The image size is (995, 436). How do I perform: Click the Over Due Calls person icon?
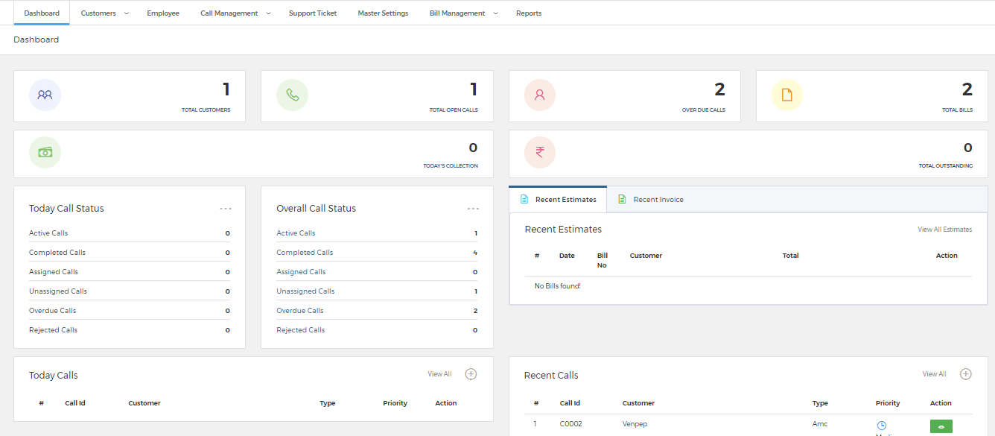[x=540, y=95]
